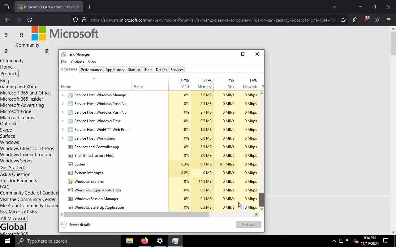Switch to the Users tab

click(x=148, y=70)
